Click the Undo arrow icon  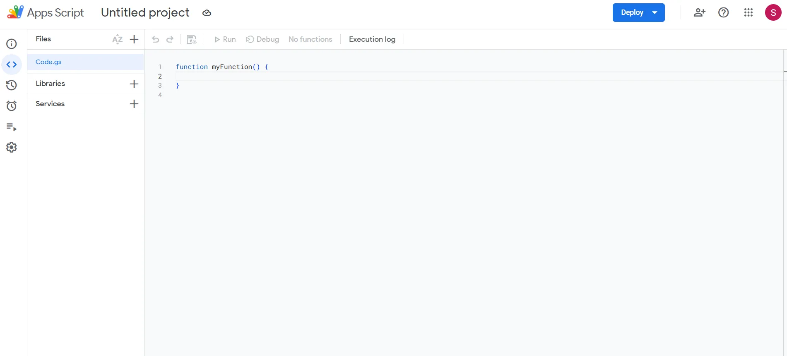[x=156, y=39]
